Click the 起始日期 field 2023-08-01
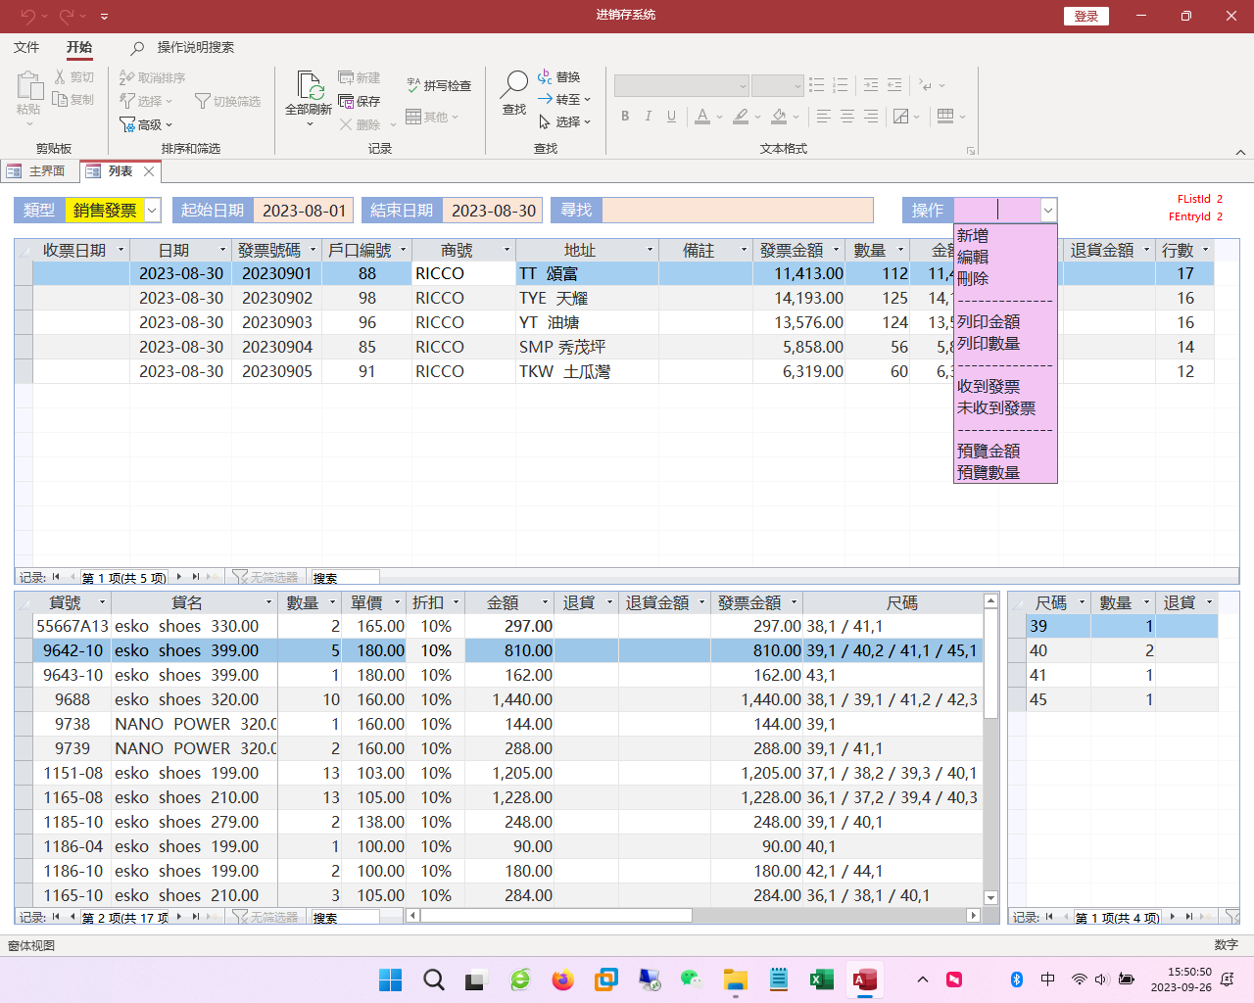Screen dimensions: 1254x1003 (x=304, y=211)
